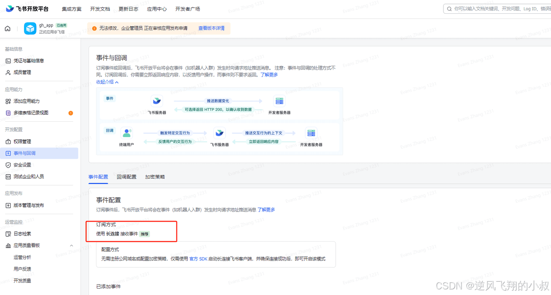Viewport: 551px width, 295px height.
Task: Click the search icon beside 日志检索
Action: click(8, 234)
